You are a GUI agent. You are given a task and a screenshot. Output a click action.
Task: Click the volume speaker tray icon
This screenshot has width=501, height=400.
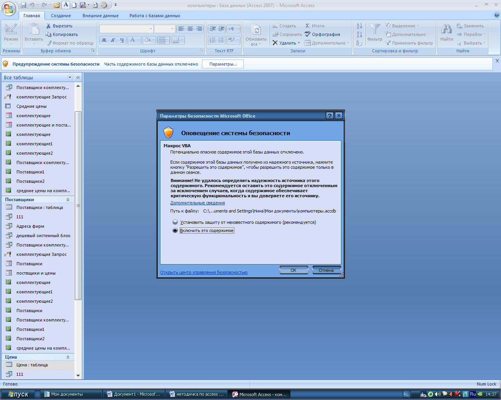click(437, 394)
